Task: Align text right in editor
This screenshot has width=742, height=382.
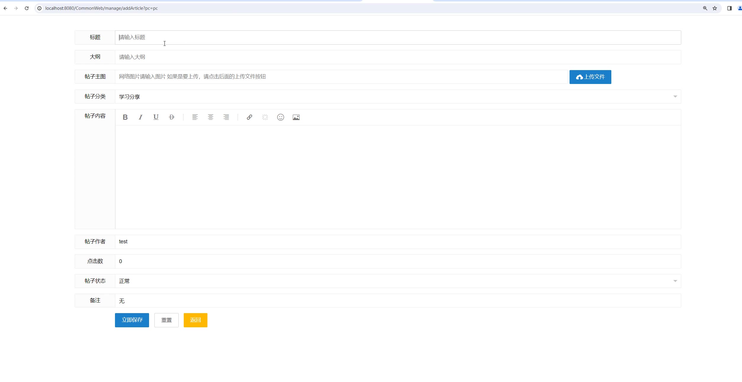Action: pyautogui.click(x=226, y=117)
